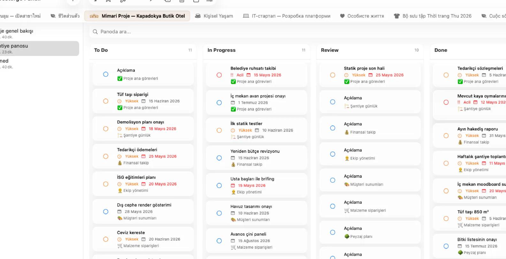Click the laptop icon on IT-стартап tab

pyautogui.click(x=246, y=16)
